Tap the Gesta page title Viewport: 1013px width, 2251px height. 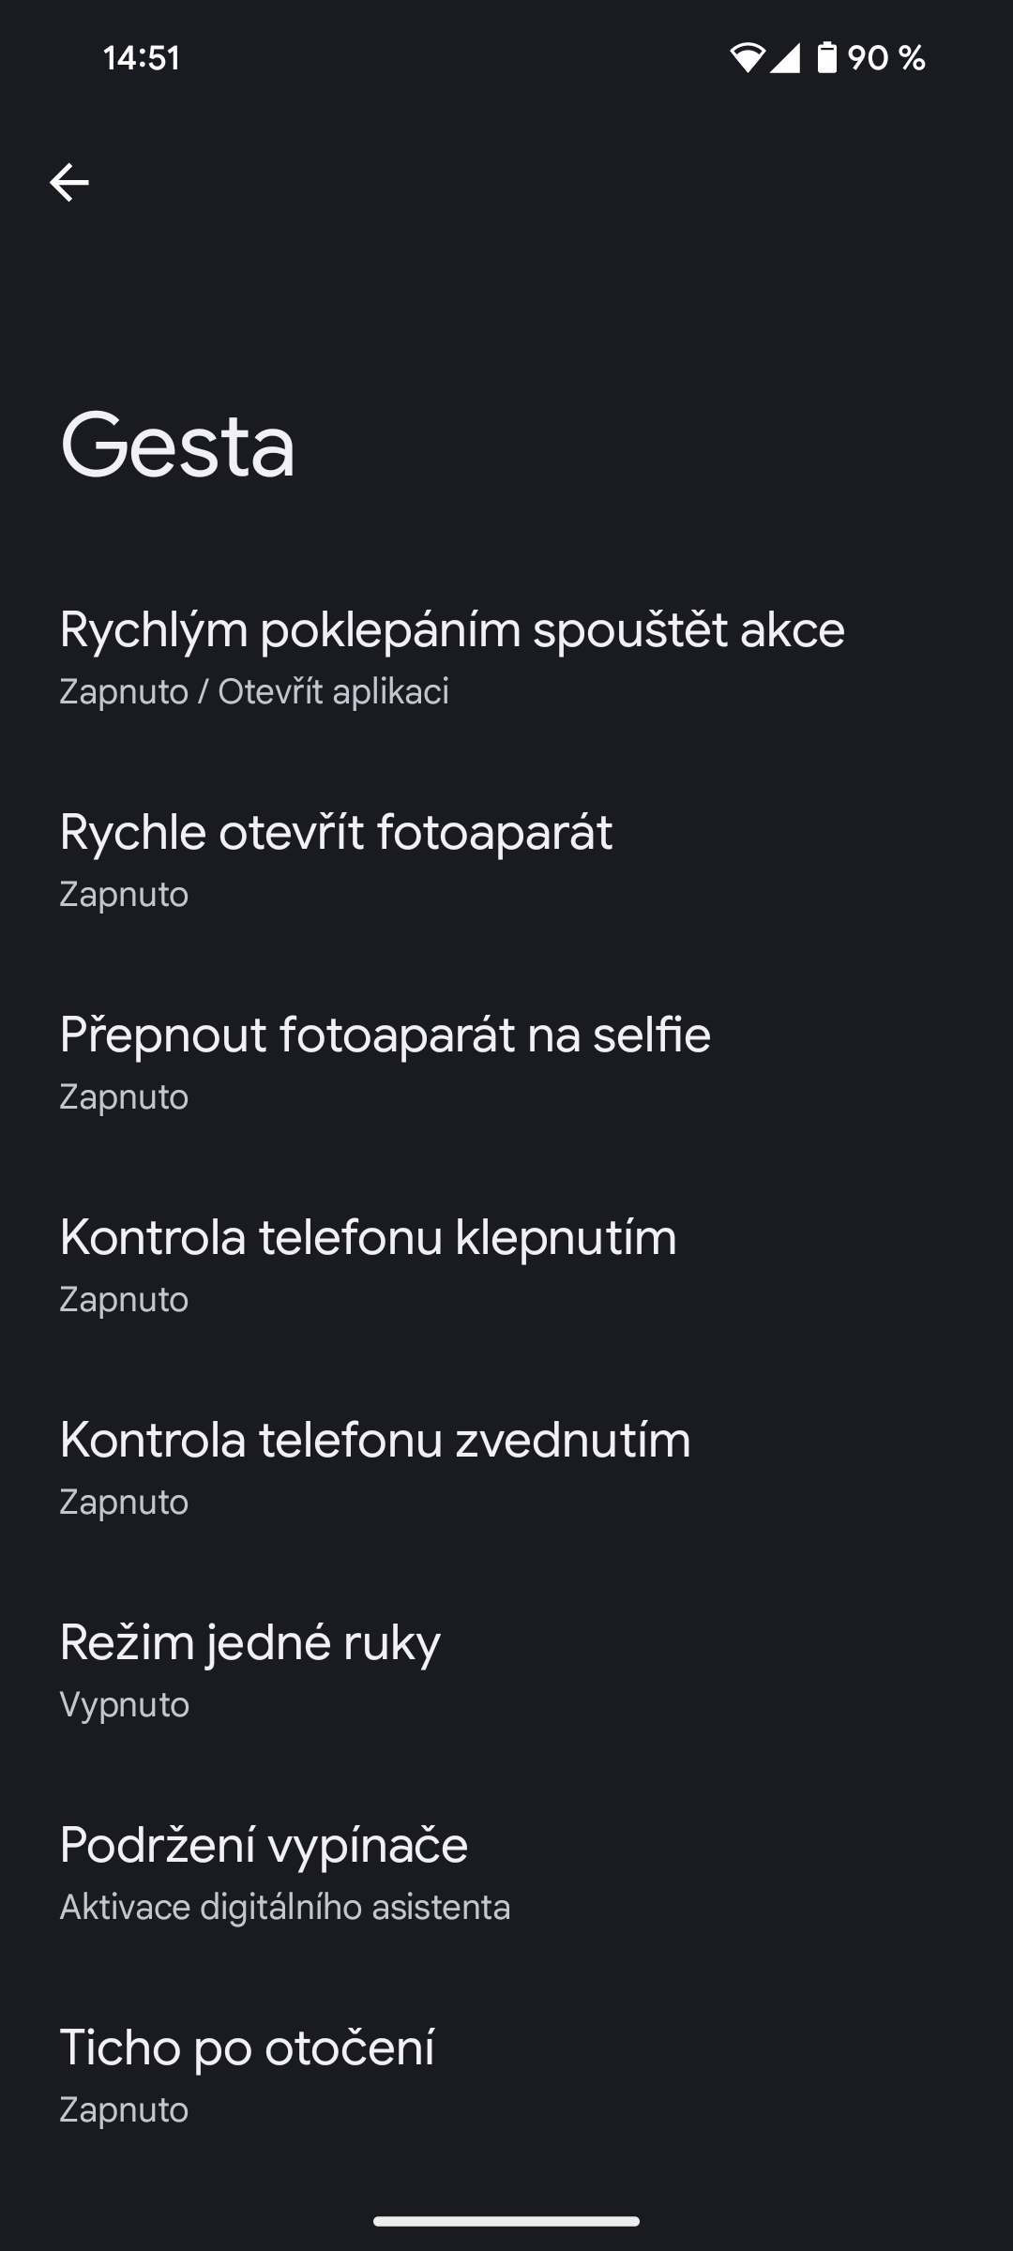[178, 446]
